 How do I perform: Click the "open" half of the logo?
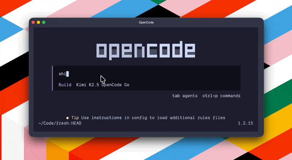tap(120, 51)
